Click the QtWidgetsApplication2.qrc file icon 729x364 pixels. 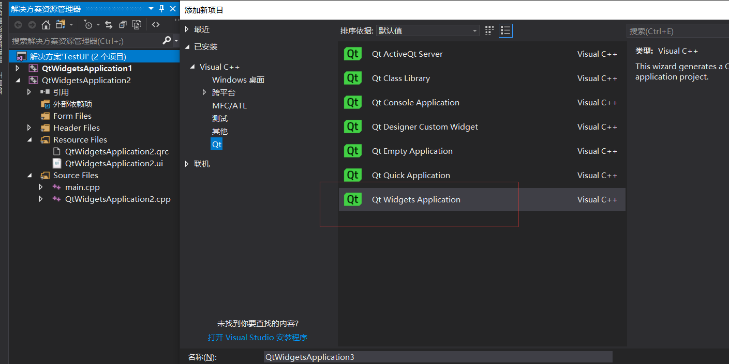(57, 152)
